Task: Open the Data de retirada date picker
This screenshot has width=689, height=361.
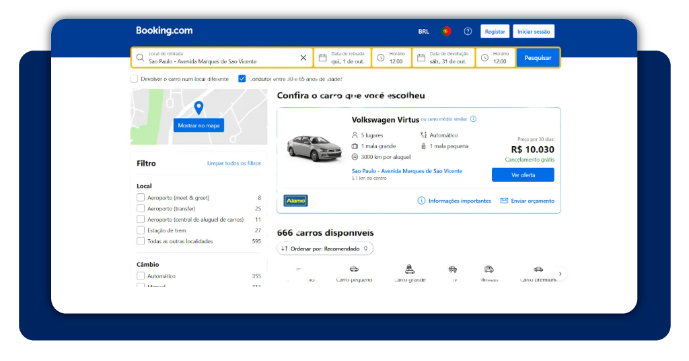Action: point(342,58)
